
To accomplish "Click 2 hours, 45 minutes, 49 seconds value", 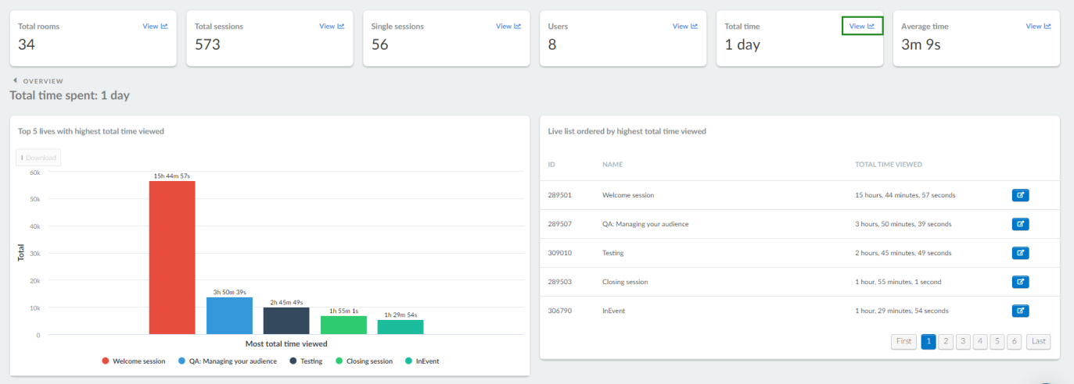I will 903,253.
